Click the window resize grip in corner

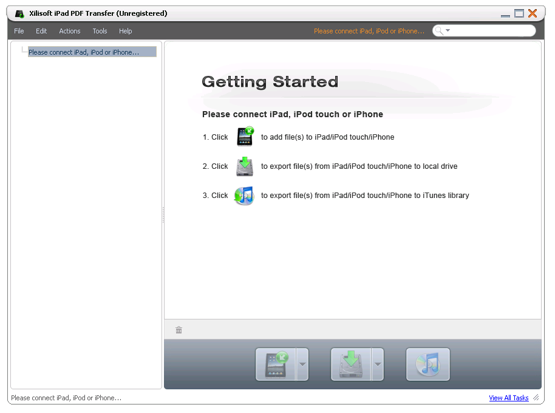point(536,398)
